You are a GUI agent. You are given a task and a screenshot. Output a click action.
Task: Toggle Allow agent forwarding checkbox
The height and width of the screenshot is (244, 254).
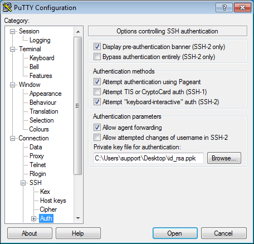pos(97,127)
